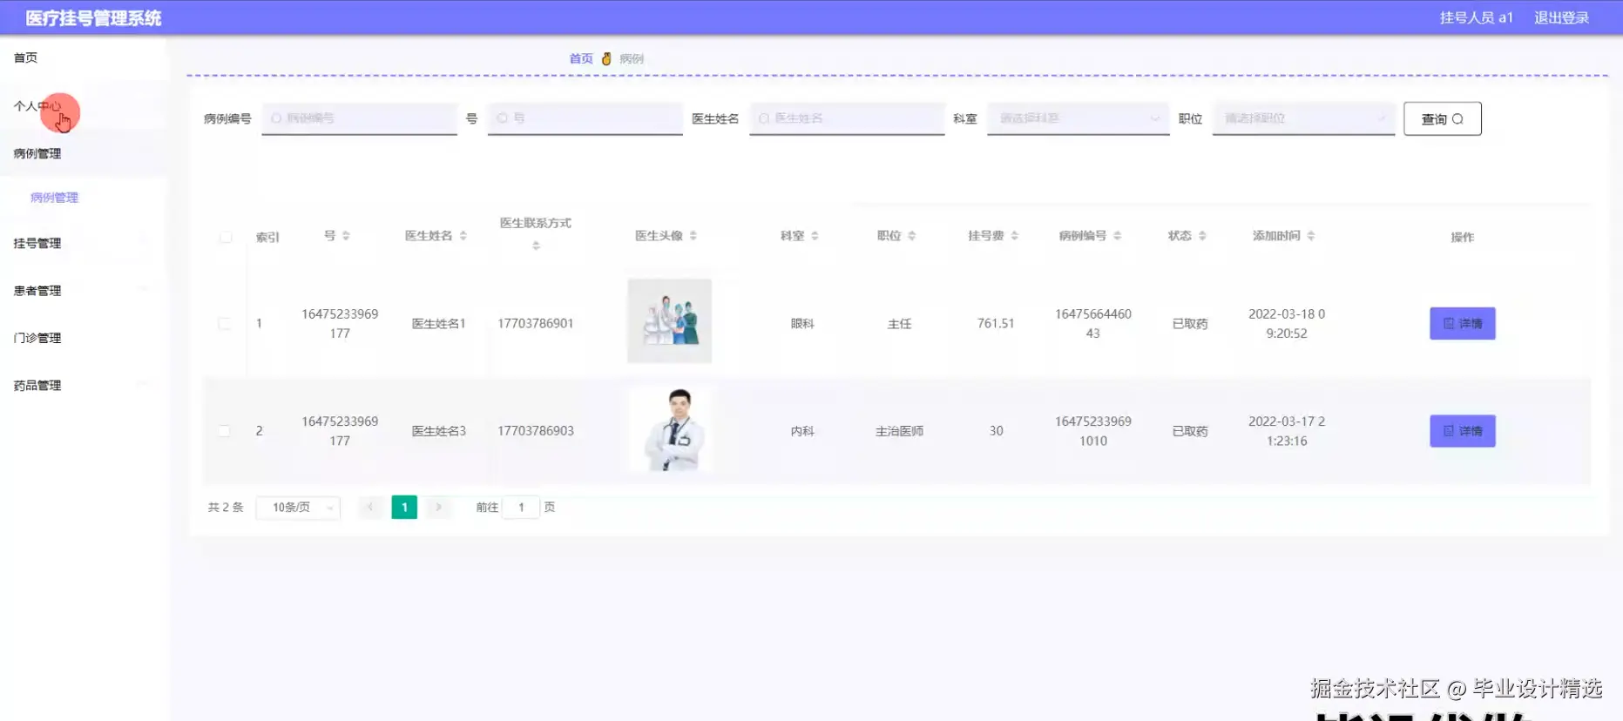Image resolution: width=1623 pixels, height=721 pixels.
Task: Focus the 号 search field
Action: (585, 118)
